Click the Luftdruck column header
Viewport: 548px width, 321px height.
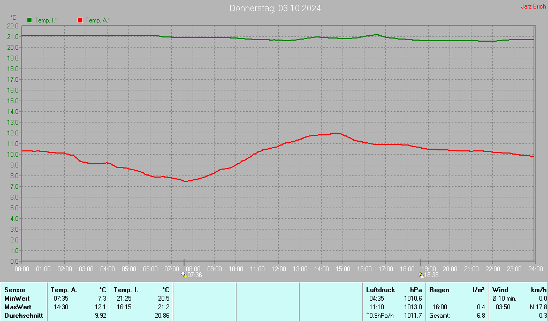click(x=380, y=290)
